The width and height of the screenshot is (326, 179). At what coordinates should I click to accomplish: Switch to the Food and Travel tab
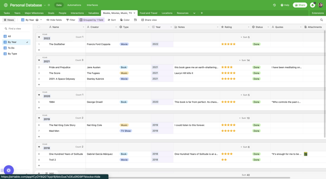tap(149, 13)
